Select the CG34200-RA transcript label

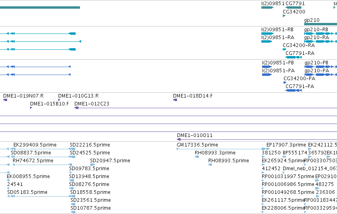[x=299, y=45]
